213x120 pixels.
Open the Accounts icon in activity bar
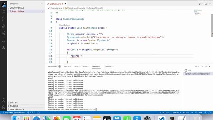pos(4,100)
